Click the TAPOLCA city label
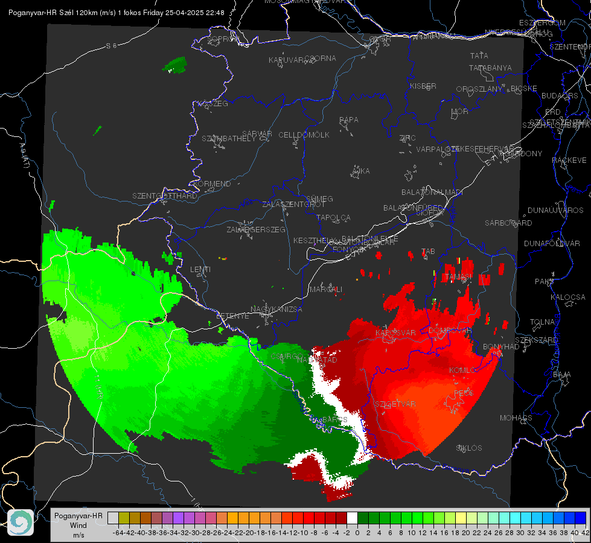This screenshot has width=591, height=543. pos(333,217)
